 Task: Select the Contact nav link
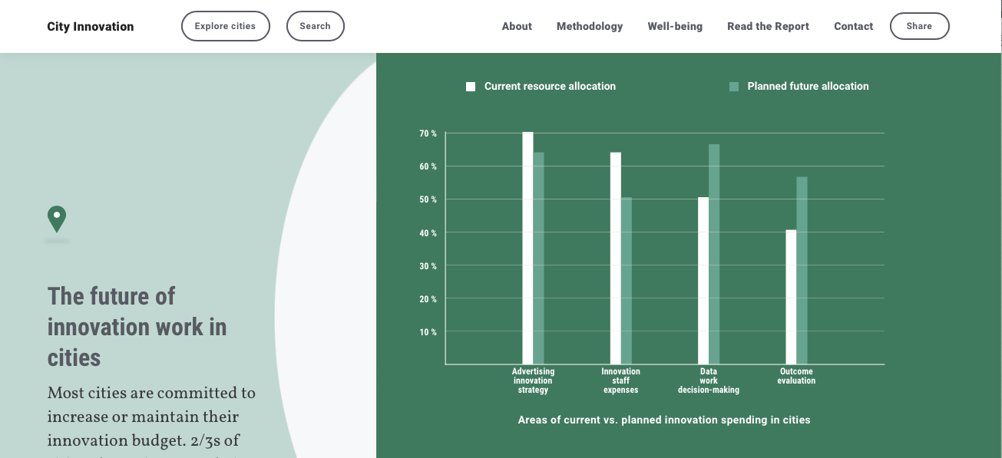853,26
